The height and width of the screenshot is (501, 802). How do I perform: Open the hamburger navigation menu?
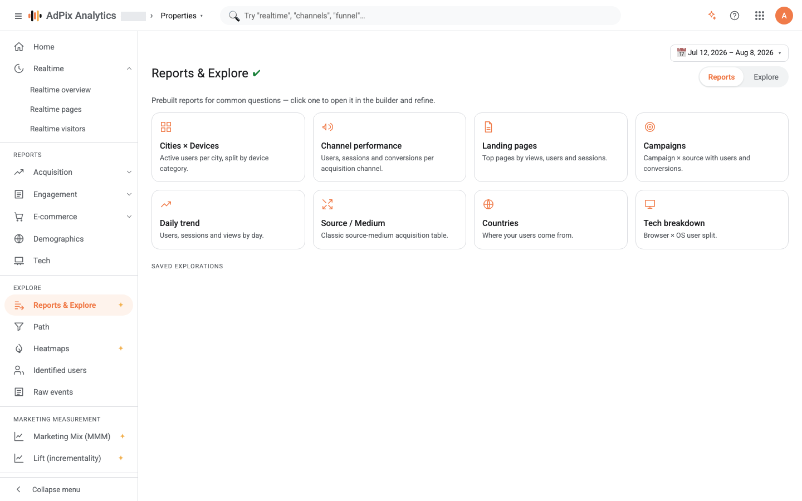18,16
